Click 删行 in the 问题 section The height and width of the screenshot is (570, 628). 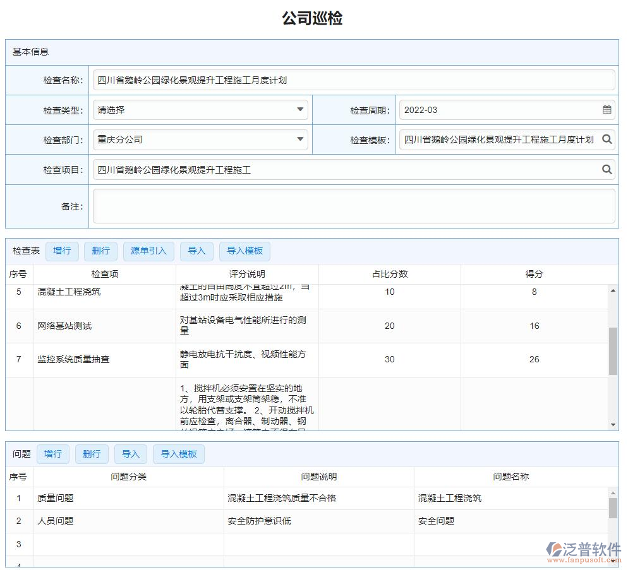91,454
